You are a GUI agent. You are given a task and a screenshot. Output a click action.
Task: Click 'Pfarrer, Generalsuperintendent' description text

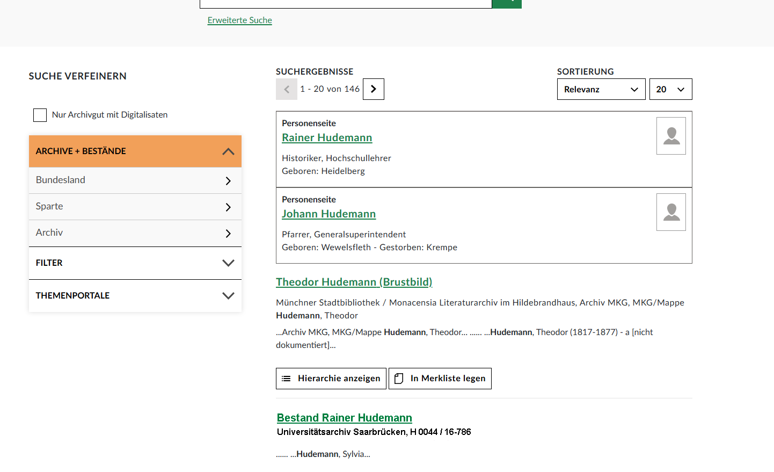344,235
